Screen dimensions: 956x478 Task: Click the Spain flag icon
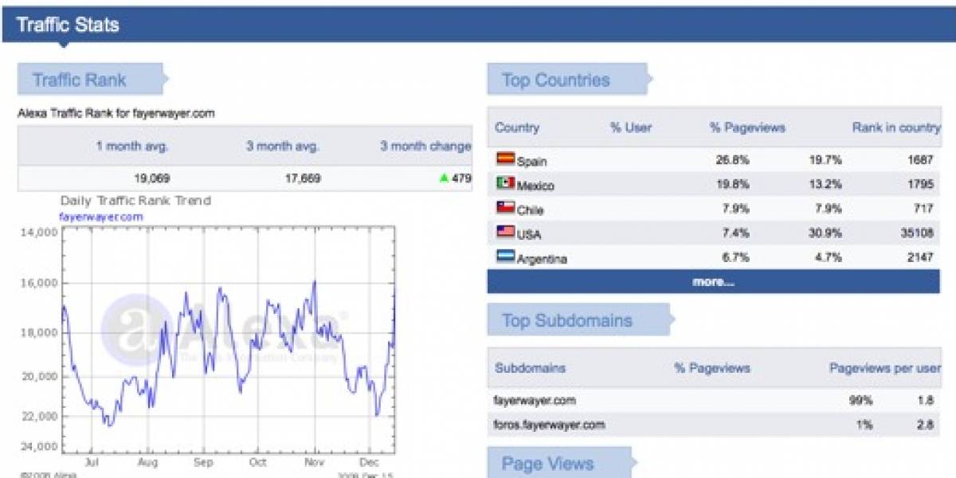tap(505, 159)
